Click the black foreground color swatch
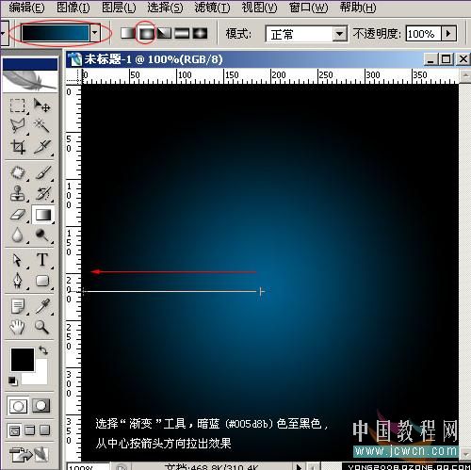 [x=23, y=360]
